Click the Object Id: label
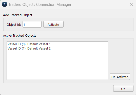The width and height of the screenshot is (136, 95). coord(14,25)
